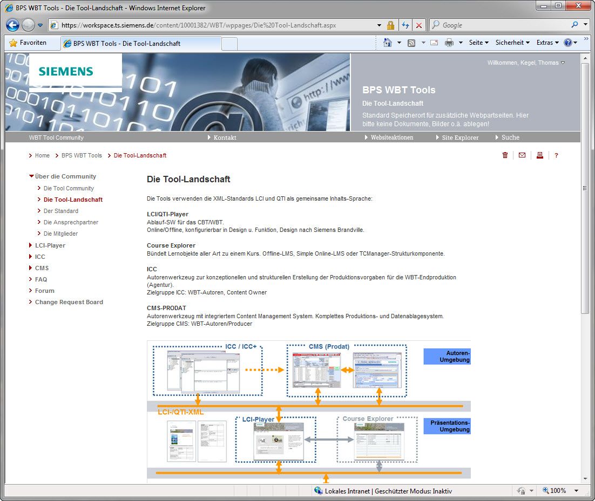Screen dimensions: 595x501
Task: Go to the Der Standard page link
Action: 60,211
